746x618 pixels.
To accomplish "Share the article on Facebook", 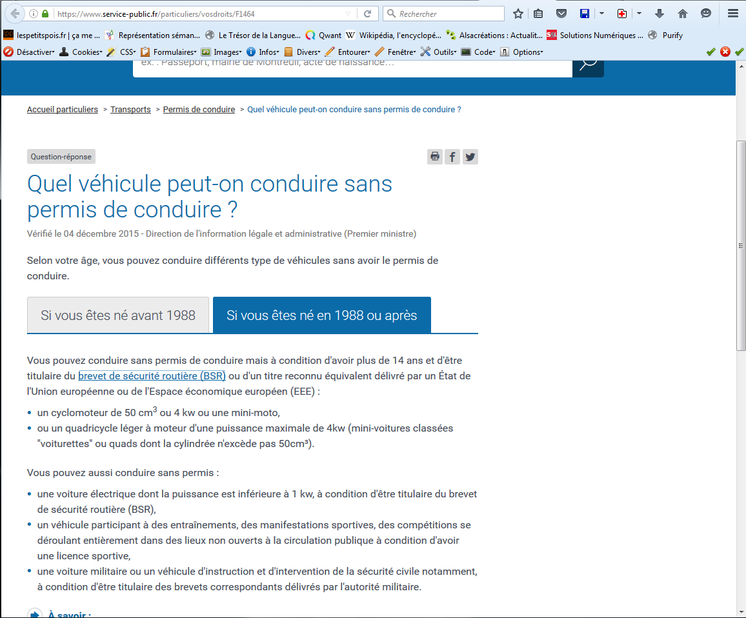I will (x=452, y=157).
